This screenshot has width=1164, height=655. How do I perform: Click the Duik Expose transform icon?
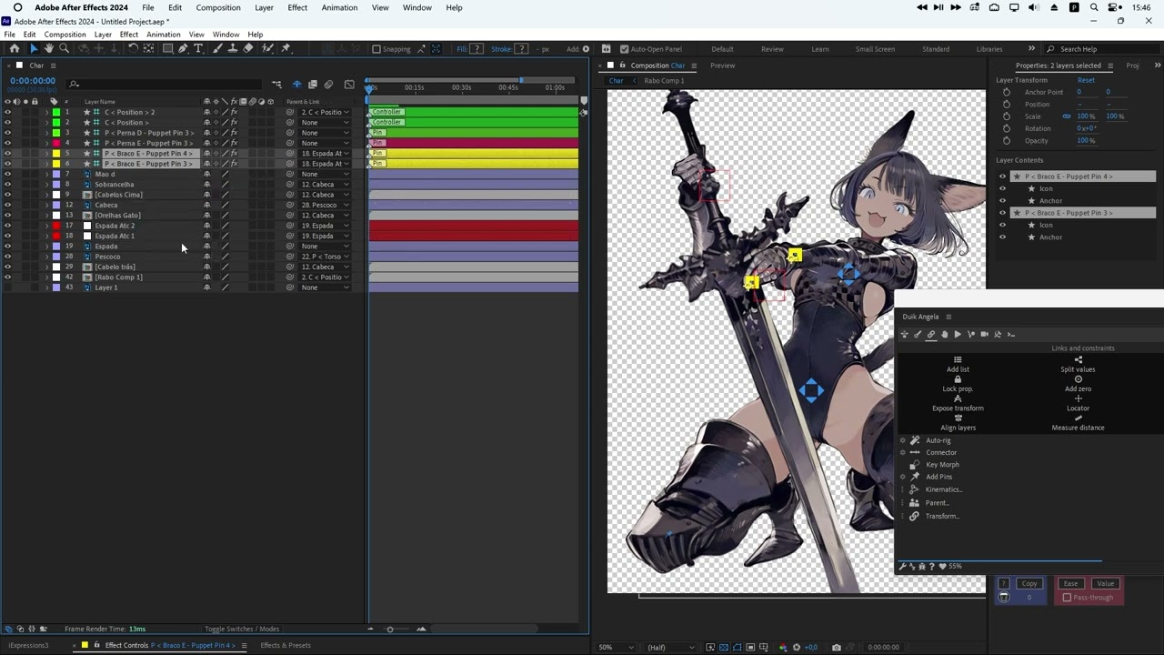[x=958, y=398]
